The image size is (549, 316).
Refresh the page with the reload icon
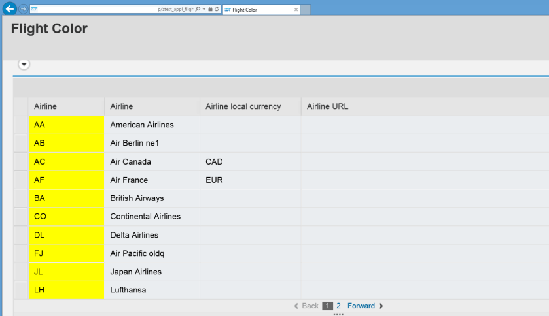217,9
